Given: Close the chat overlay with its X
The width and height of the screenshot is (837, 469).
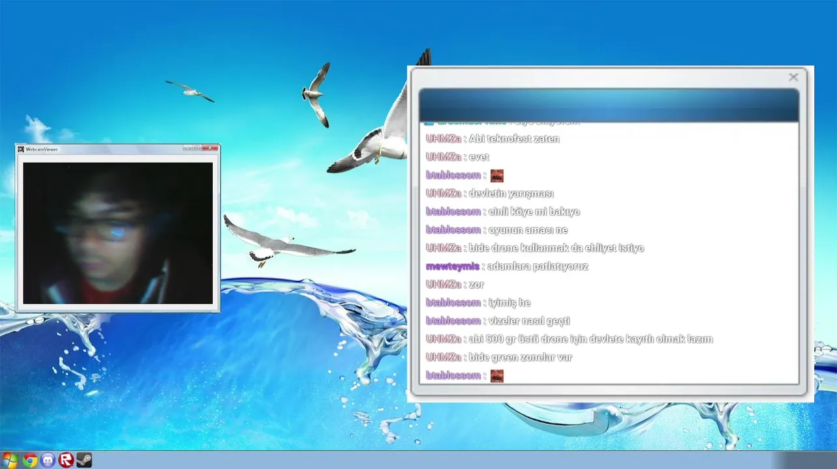Looking at the screenshot, I should click(x=793, y=77).
